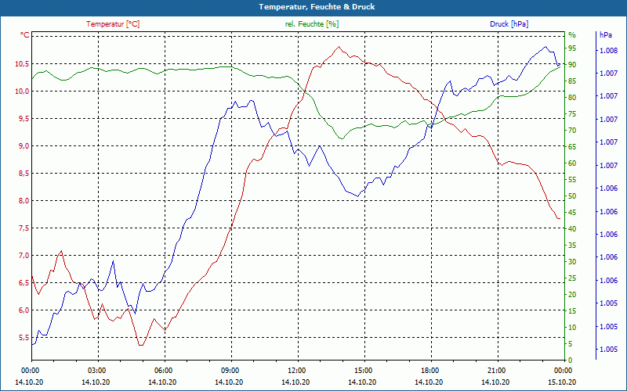Click the '65' humidity axis value
The height and width of the screenshot is (391, 627).
[x=572, y=147]
